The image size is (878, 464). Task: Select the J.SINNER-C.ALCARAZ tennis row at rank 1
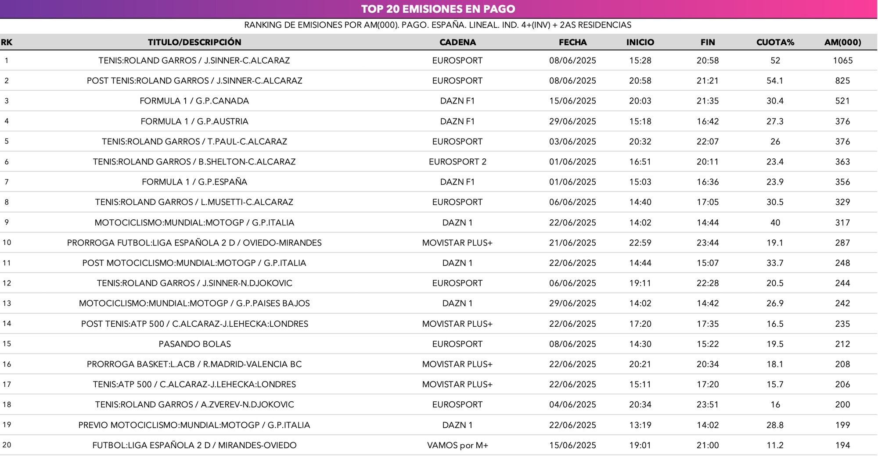point(194,61)
